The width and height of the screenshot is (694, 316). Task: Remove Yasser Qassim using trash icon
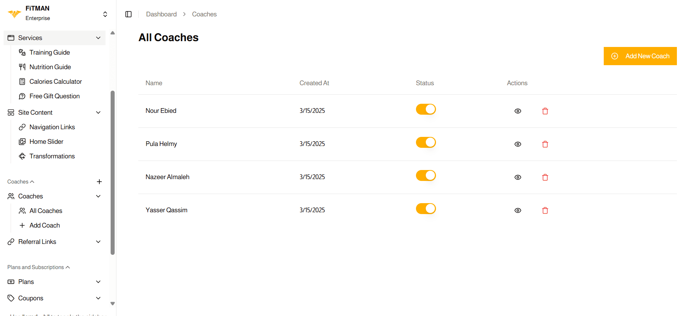(545, 210)
